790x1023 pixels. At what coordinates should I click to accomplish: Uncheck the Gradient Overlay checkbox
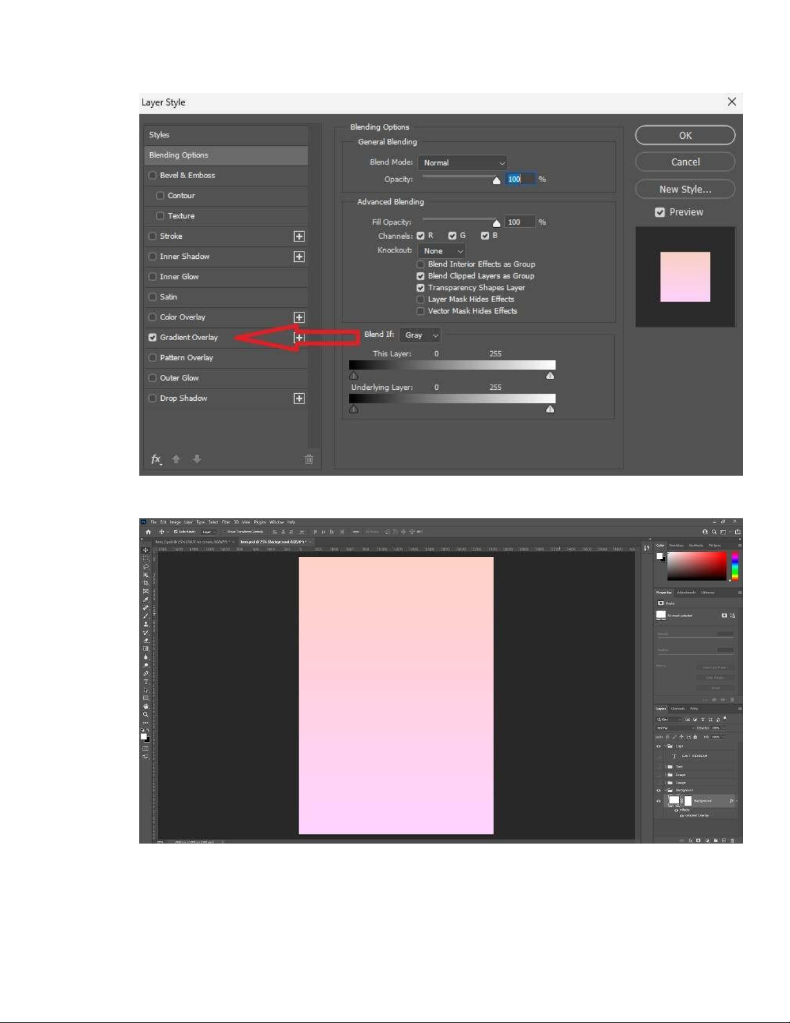[x=153, y=338]
